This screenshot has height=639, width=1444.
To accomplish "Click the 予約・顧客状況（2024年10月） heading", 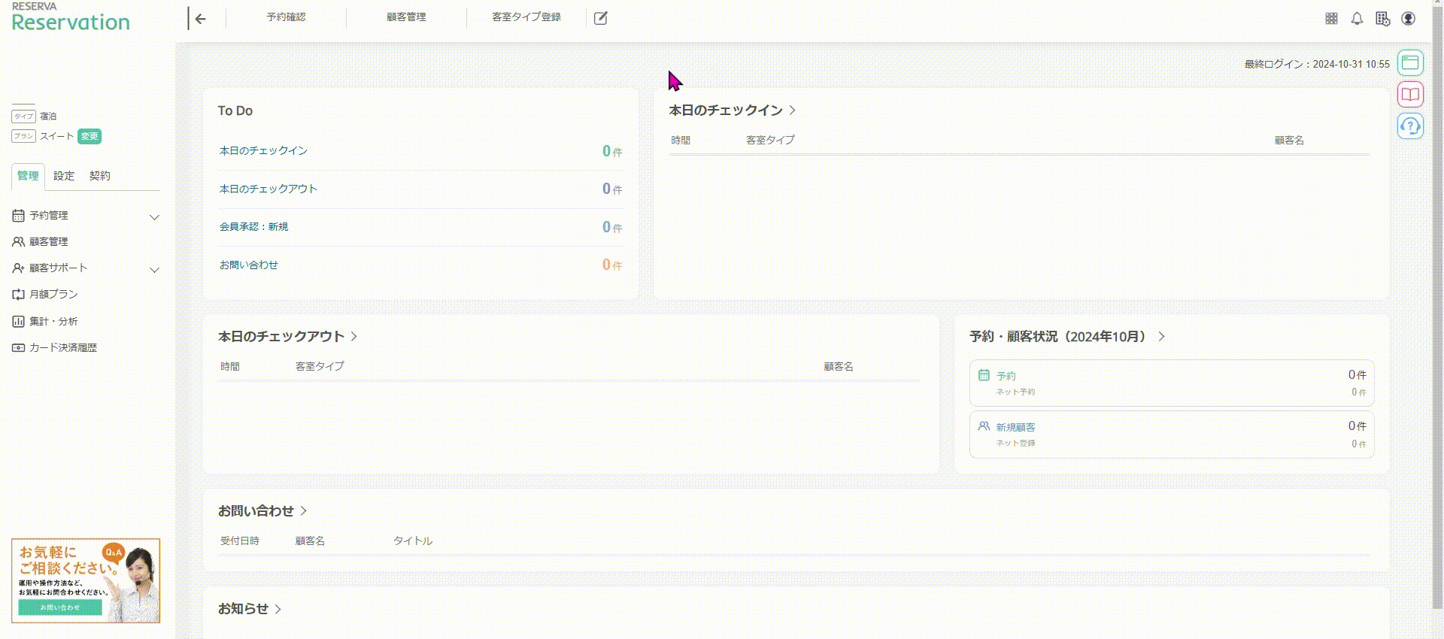I will (x=1060, y=337).
